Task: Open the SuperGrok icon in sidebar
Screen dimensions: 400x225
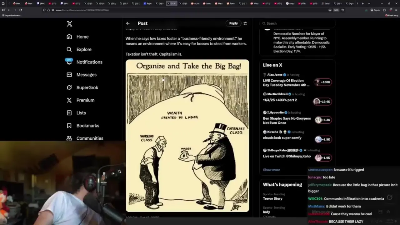Action: click(69, 87)
